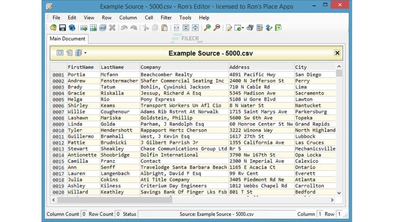Click the vertical scrollbar down arrow
The height and width of the screenshot is (222, 394).
(x=339, y=193)
